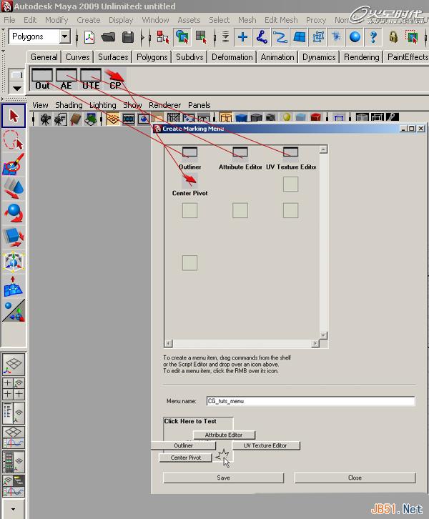Click the surfaces selection mask icon
The height and width of the screenshot is (519, 429).
point(300,36)
